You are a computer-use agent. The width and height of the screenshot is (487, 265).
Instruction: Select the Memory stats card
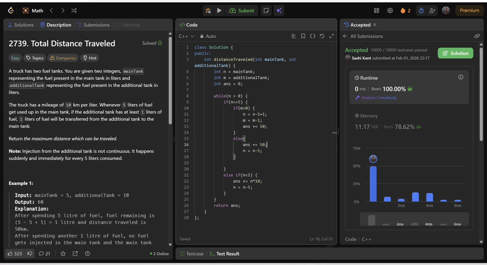(409, 122)
